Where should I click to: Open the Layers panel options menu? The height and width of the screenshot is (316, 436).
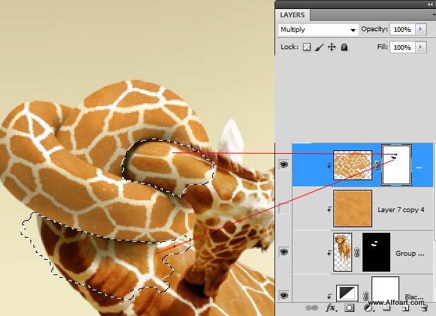(x=429, y=15)
